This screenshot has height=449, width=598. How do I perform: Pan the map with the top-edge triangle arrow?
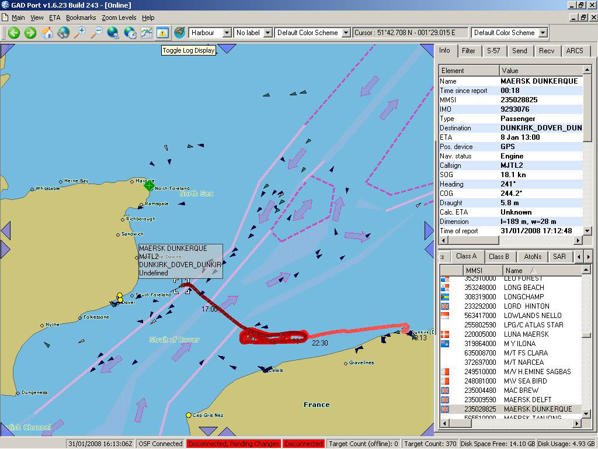(227, 49)
